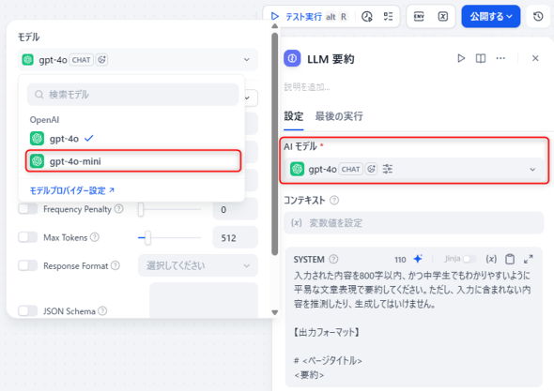Select gpt-4o-mini in the model list

point(132,161)
